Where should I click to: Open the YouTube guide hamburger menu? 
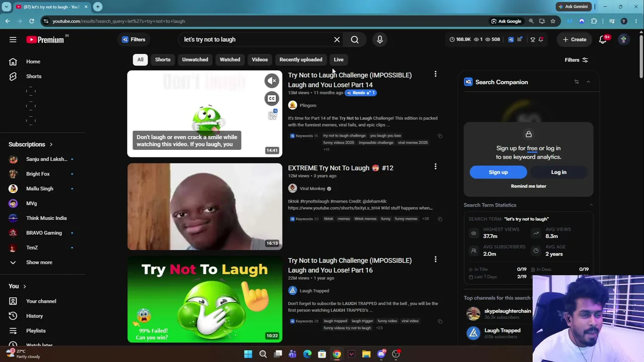[x=13, y=40]
